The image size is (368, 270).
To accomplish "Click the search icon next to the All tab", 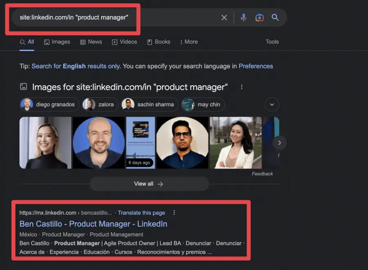I will [21, 41].
